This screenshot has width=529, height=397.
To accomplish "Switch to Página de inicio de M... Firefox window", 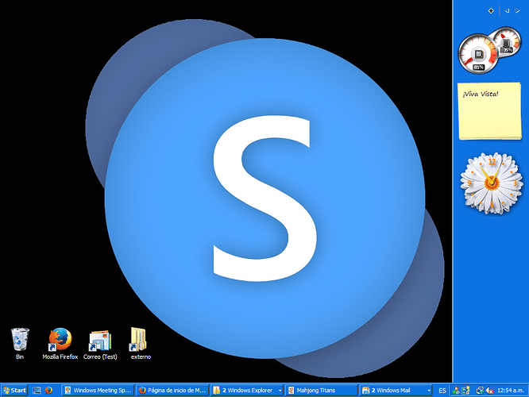I will [x=172, y=391].
